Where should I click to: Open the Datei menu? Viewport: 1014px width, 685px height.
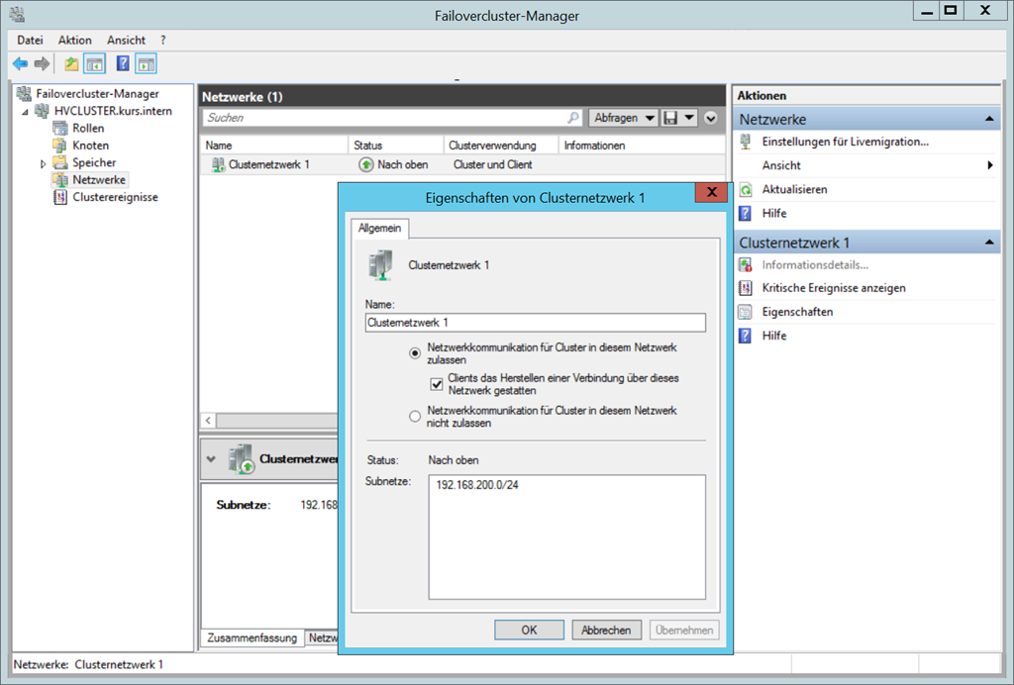click(x=30, y=40)
